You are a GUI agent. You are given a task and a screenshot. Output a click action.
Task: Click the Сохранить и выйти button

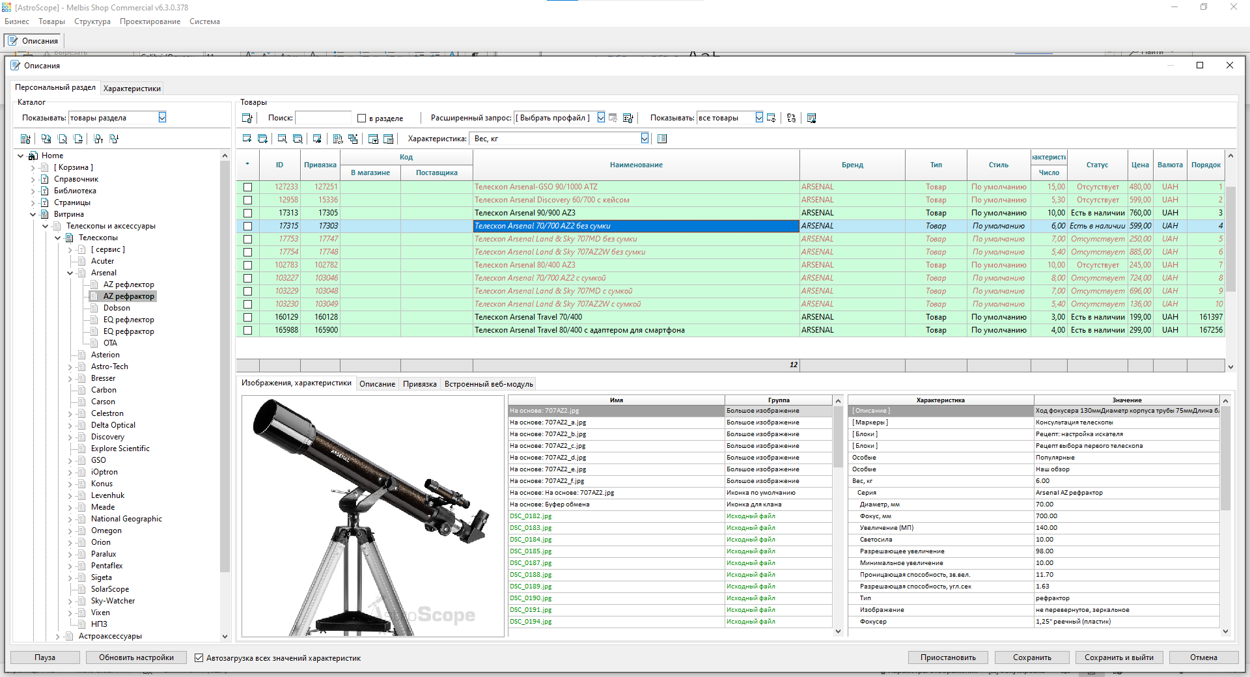[x=1119, y=657]
